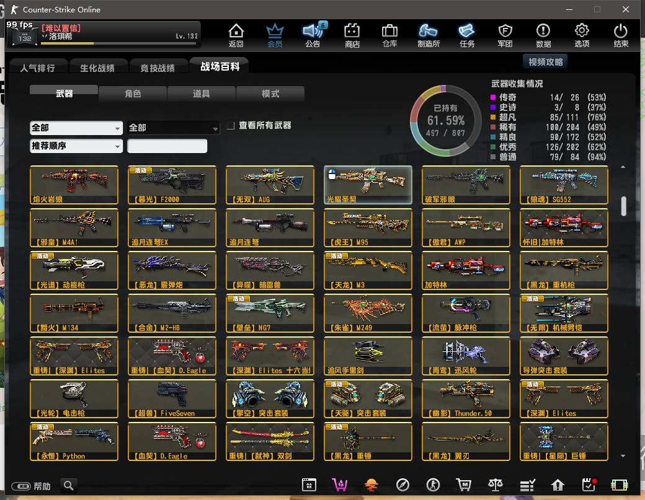Select the 光耀圣契 weapon card
The height and width of the screenshot is (500, 645).
click(x=368, y=185)
